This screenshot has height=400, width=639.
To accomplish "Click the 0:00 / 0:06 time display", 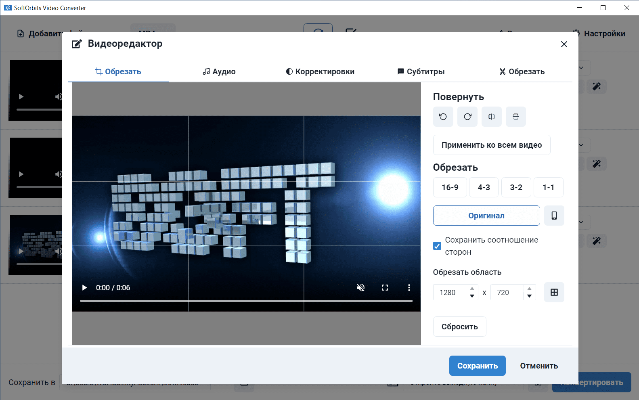I will (113, 288).
